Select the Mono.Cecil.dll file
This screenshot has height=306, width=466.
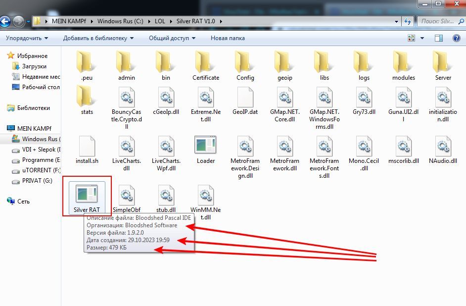coord(364,153)
